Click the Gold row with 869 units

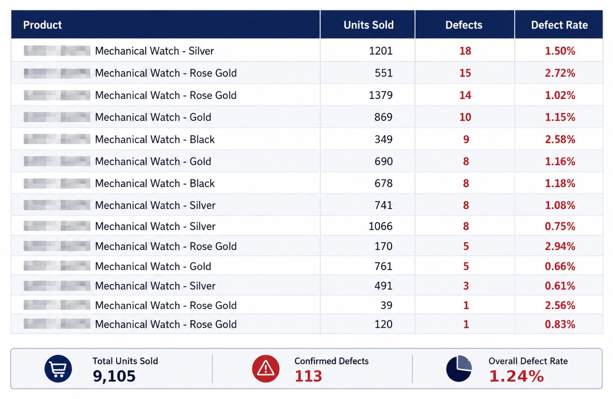pos(307,117)
